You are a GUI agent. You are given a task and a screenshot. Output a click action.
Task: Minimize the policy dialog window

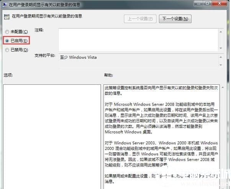click(199, 3)
